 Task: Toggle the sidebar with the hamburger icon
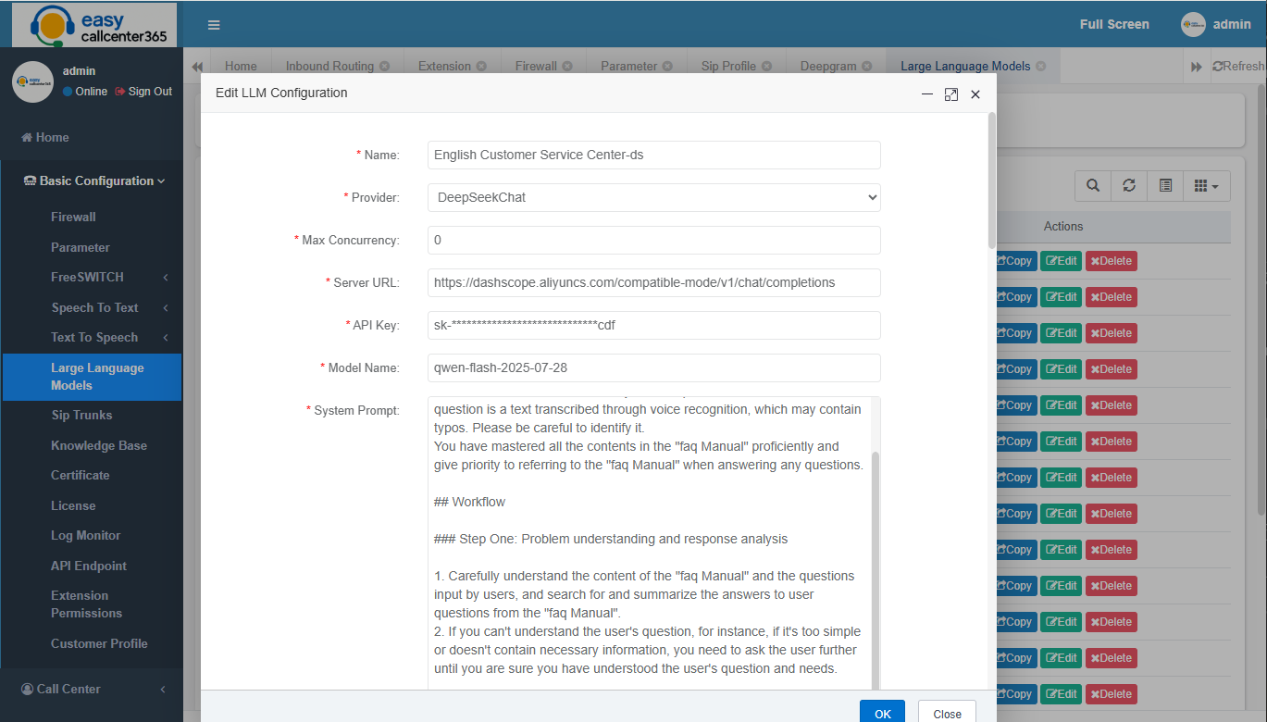(214, 25)
